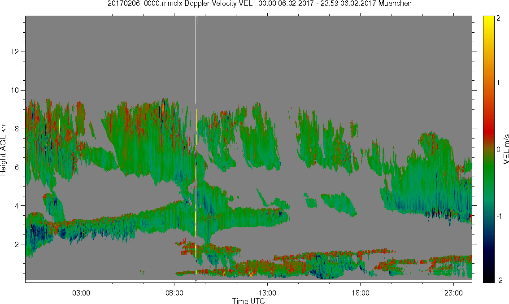Click the 13:00 time tick label

tap(267, 293)
